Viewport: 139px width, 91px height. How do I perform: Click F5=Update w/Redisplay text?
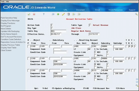[x=63, y=88]
